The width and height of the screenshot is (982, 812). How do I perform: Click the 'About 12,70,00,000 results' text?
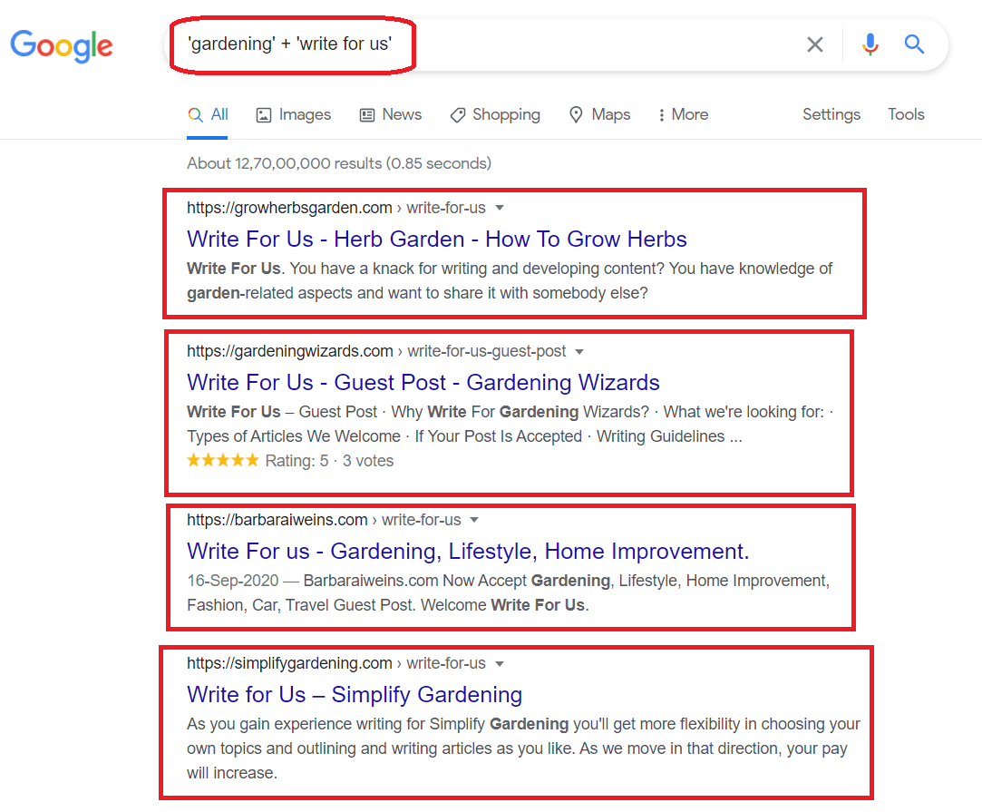pyautogui.click(x=339, y=163)
